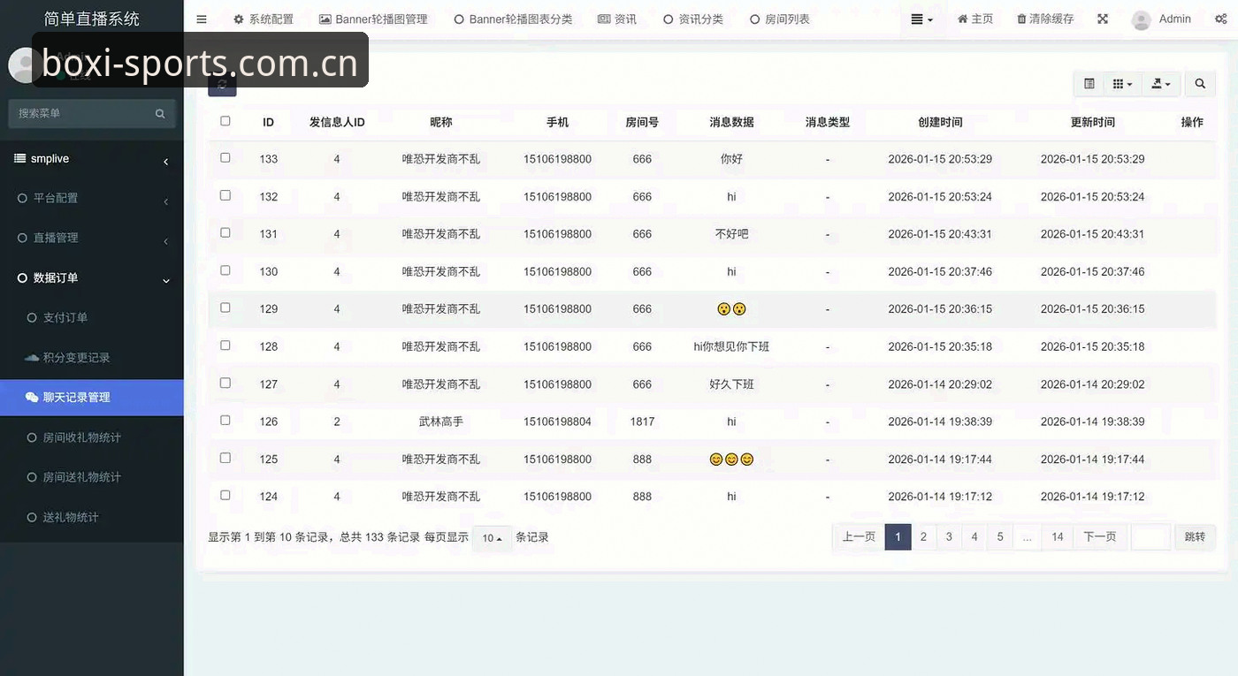Expand 平台配置 menu
Screen dimensions: 1238x676
(x=92, y=198)
